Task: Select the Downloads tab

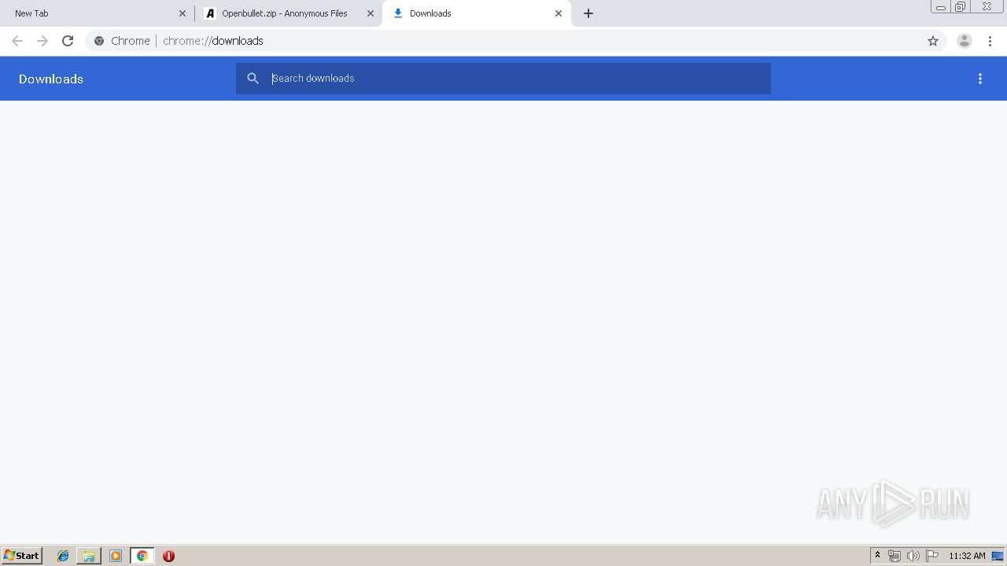Action: pyautogui.click(x=477, y=13)
